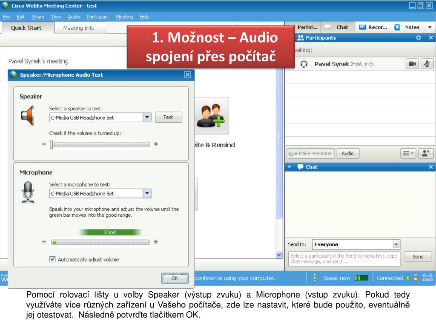The width and height of the screenshot is (436, 327).
Task: Click the headset icon beside Pavel Synek
Action: pos(304,64)
